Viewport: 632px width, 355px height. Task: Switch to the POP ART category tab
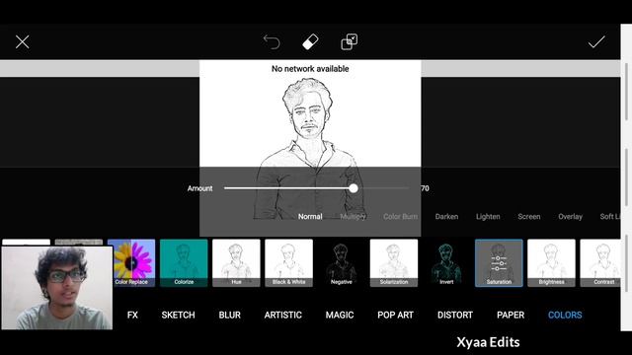(x=395, y=316)
